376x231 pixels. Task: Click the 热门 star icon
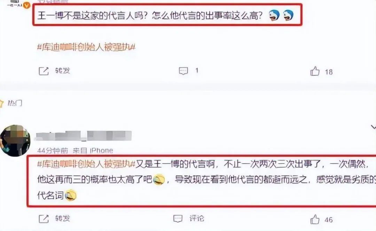tap(1, 103)
